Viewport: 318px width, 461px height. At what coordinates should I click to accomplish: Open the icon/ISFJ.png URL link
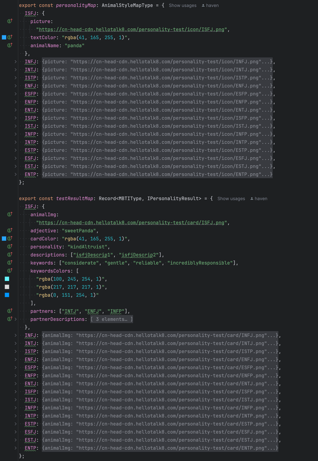pyautogui.click(x=132, y=30)
